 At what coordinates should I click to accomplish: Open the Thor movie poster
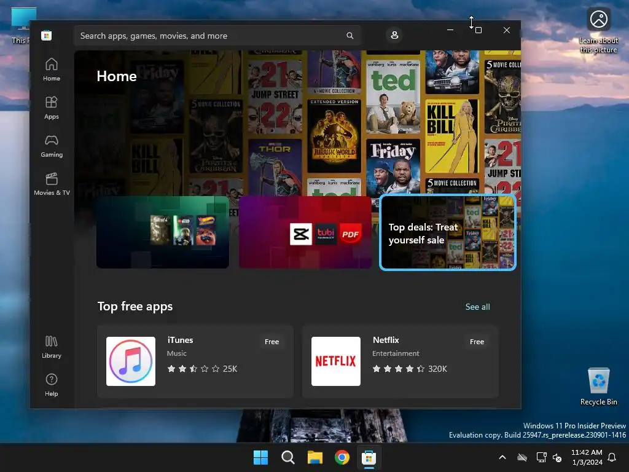[275, 168]
